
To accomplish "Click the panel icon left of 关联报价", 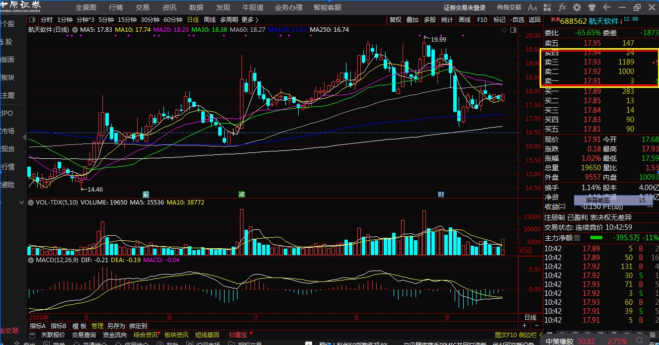I will 32,335.
